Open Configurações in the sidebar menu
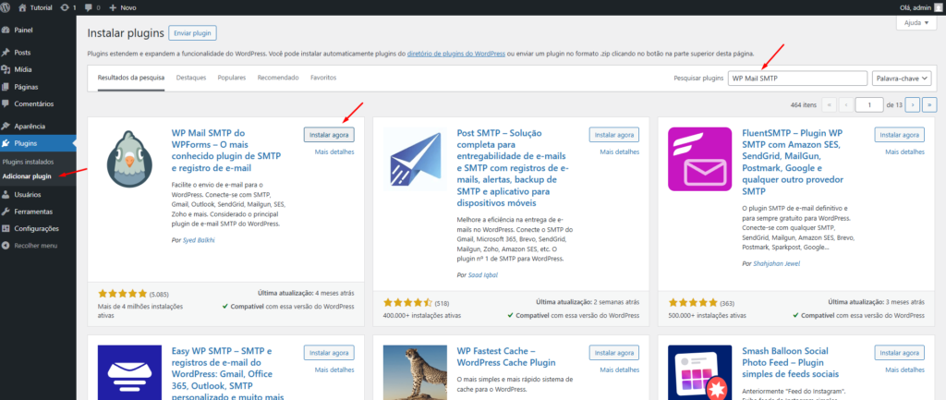The height and width of the screenshot is (400, 946). [x=38, y=229]
